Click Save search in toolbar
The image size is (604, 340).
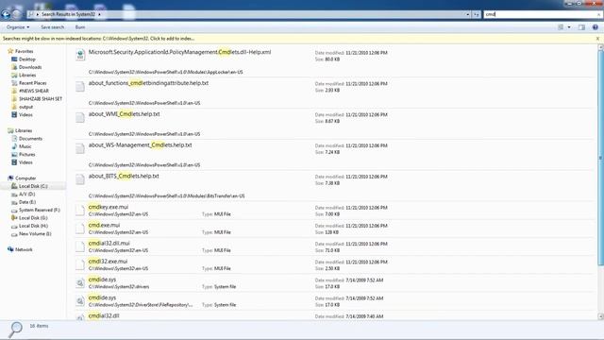coord(53,27)
